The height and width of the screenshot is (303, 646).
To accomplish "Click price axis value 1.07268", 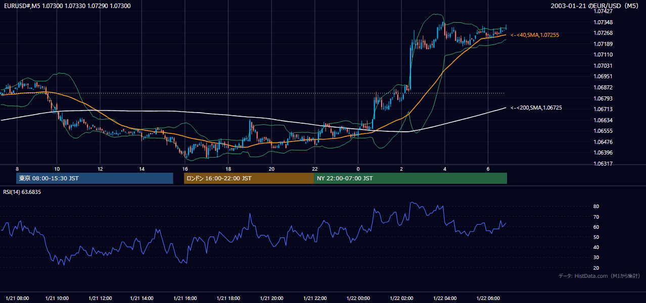I will click(x=603, y=33).
